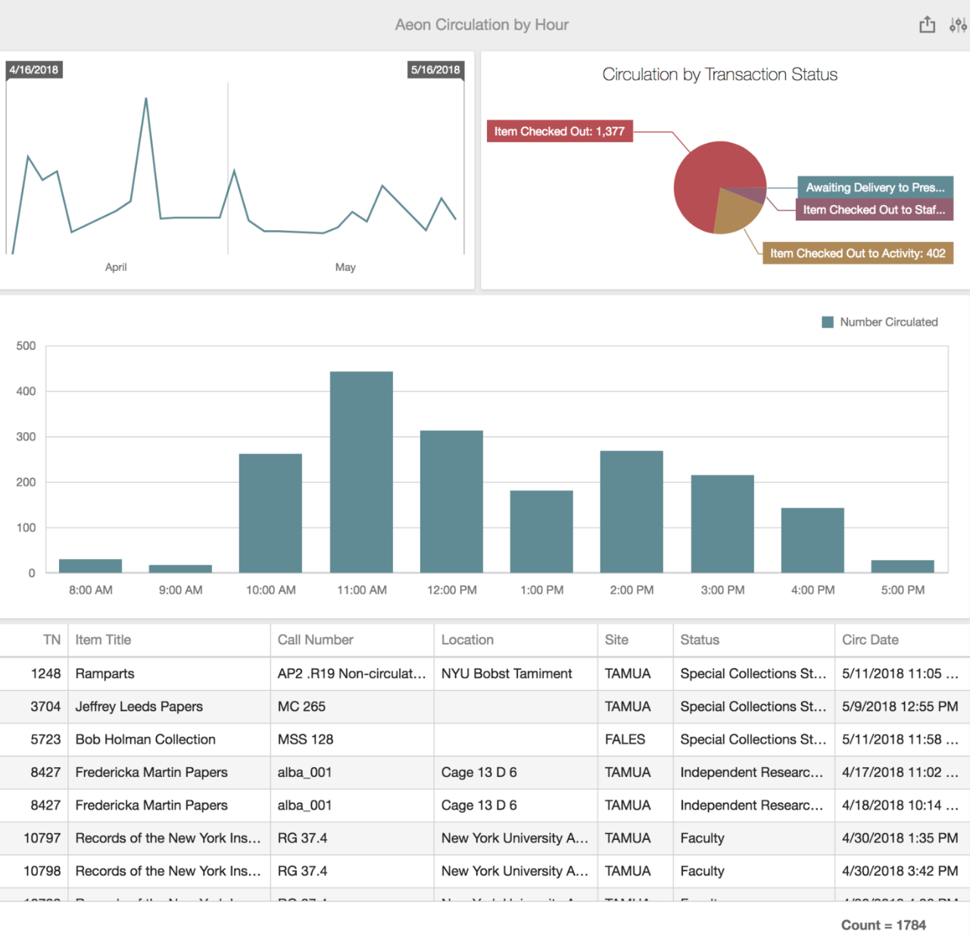
Task: Sort by the TN column header
Action: (x=51, y=640)
